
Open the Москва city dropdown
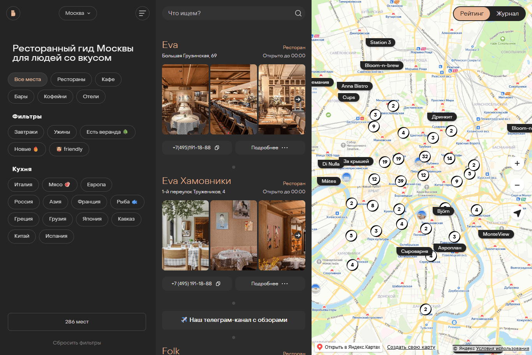point(78,13)
